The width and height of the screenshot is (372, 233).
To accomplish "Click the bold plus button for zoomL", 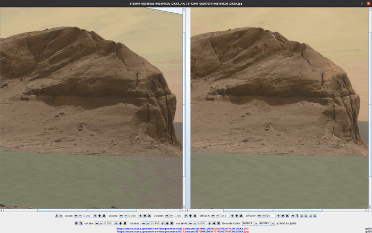I will 145,215.
